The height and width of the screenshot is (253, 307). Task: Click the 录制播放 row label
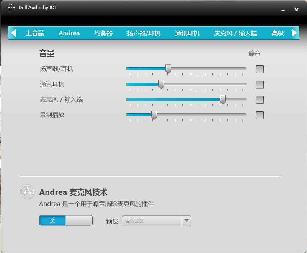coord(52,115)
